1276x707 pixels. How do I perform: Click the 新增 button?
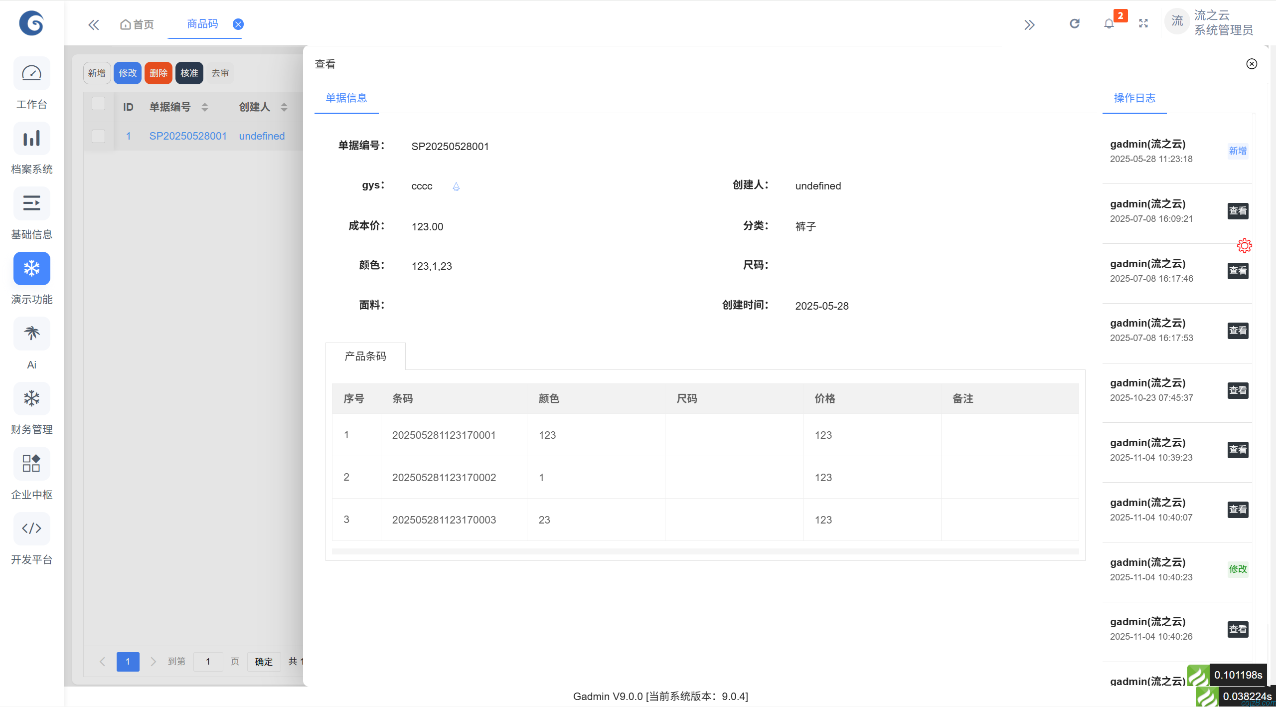tap(97, 73)
